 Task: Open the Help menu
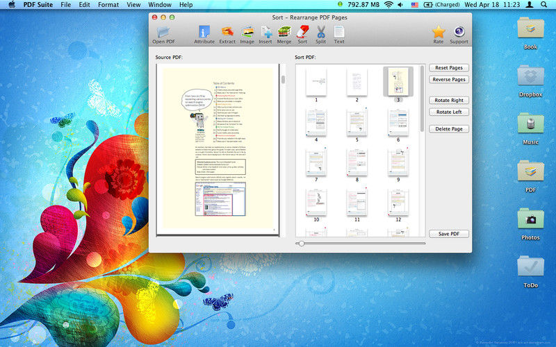(186, 5)
